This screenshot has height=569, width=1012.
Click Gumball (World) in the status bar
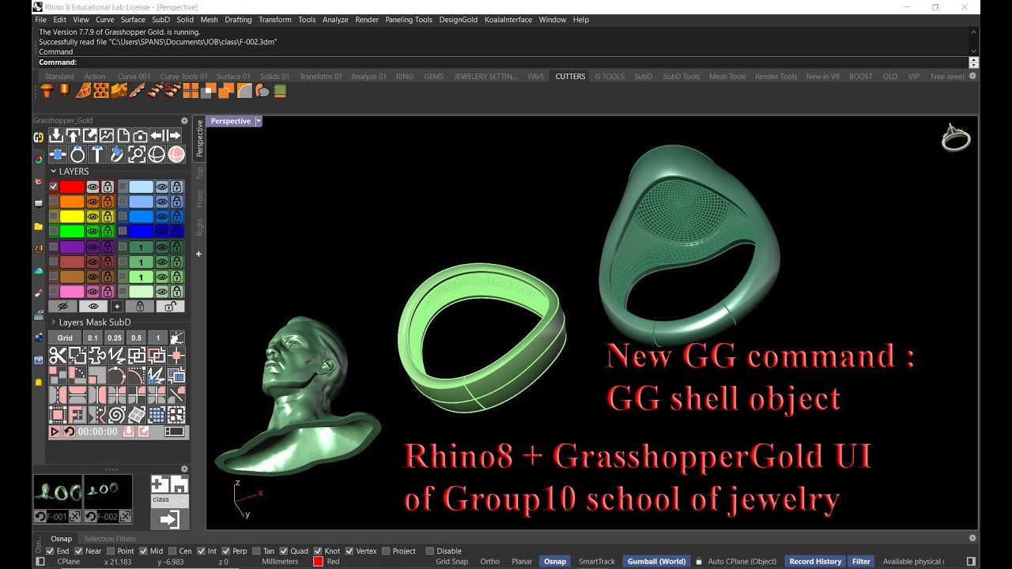click(x=656, y=561)
